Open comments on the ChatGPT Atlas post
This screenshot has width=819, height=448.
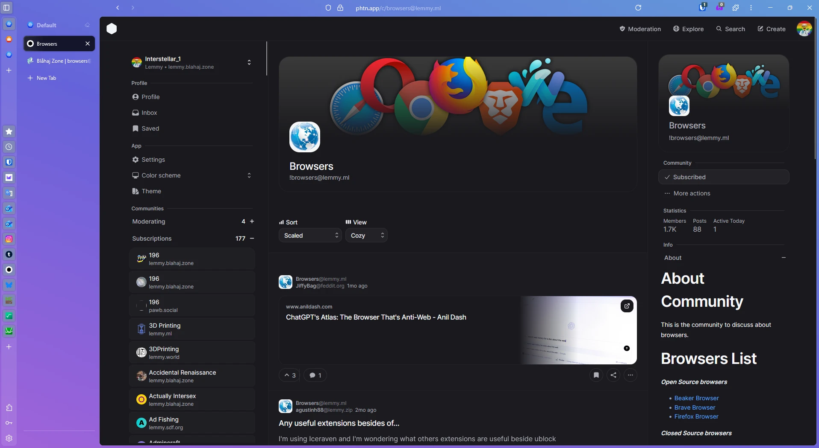click(x=315, y=375)
